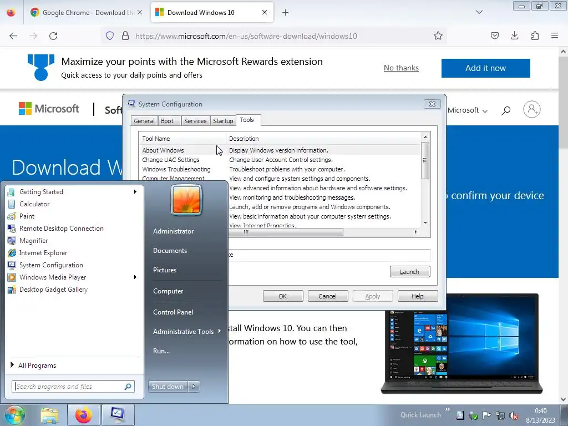The width and height of the screenshot is (568, 426).
Task: Switch to System Configuration taskbar button
Action: (118, 415)
